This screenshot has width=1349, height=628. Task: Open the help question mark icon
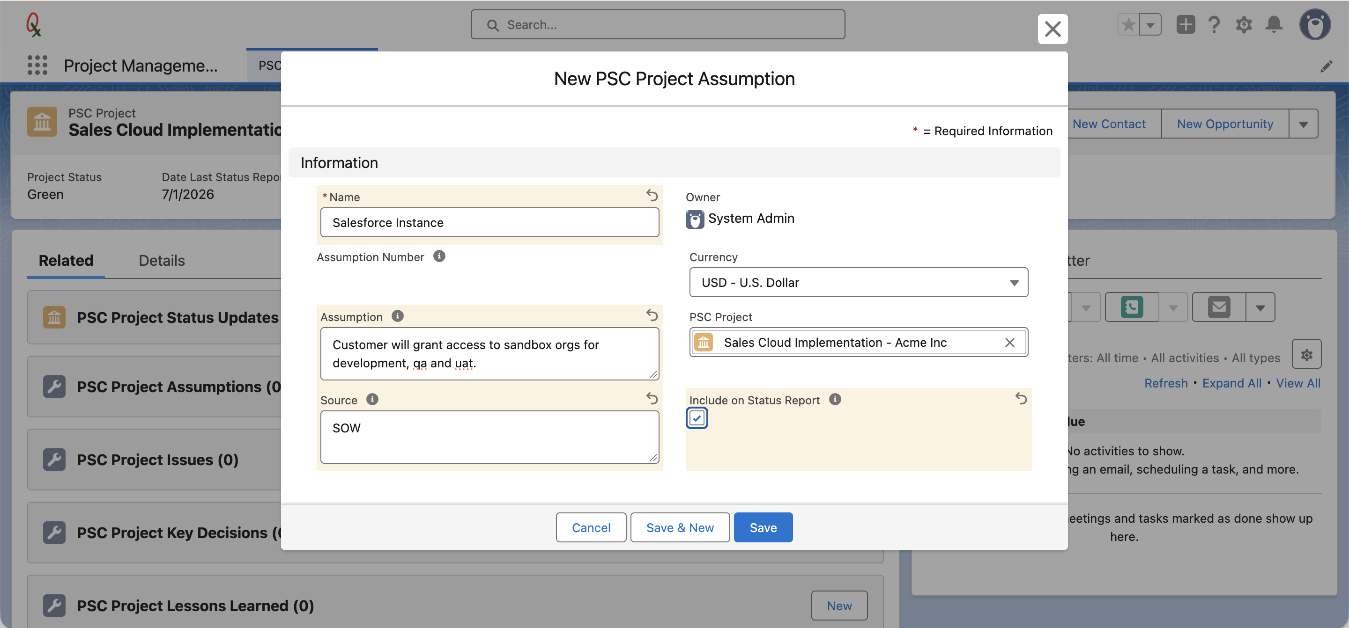1215,25
